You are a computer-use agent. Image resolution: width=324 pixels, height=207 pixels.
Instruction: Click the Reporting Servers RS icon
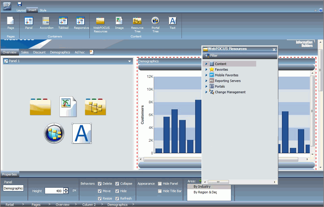[x=211, y=80]
